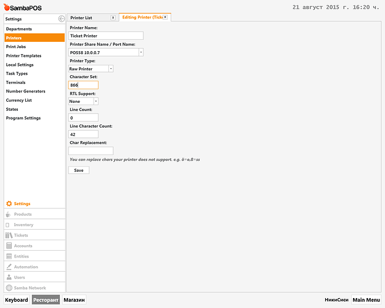Click the Settings gear icon
Viewport: 385px width, 308px height.
tap(9, 204)
